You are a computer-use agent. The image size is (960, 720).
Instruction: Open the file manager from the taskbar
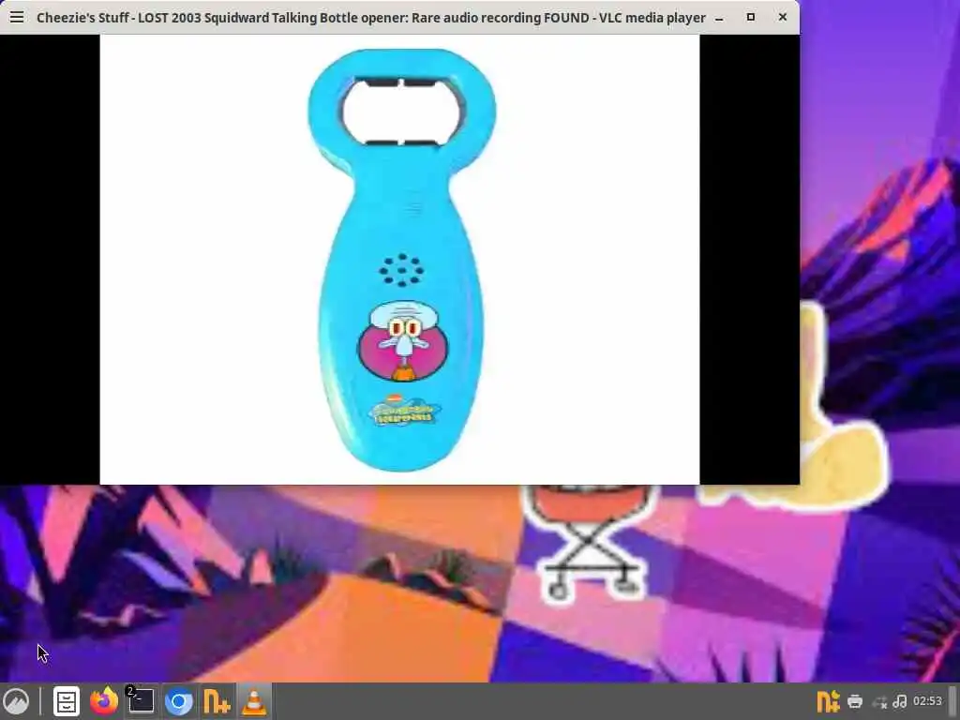point(67,701)
